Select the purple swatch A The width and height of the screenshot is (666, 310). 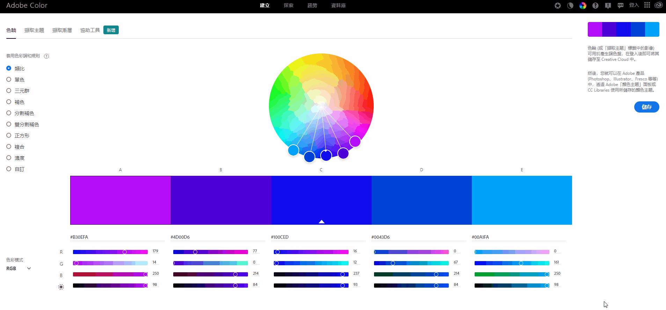120,200
